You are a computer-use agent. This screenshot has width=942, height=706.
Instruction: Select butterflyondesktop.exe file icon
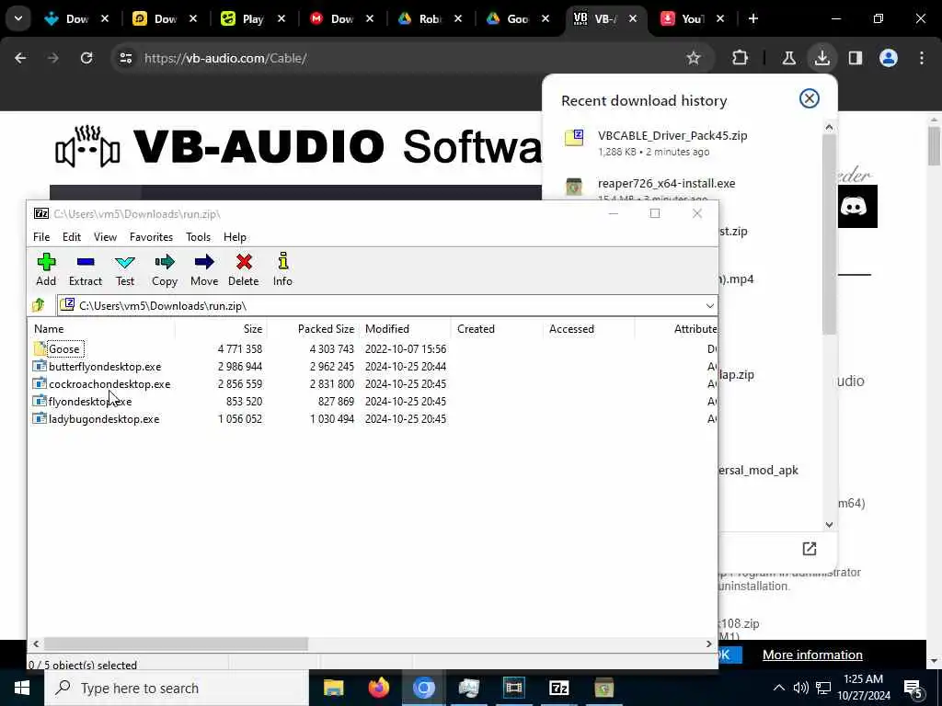click(40, 366)
